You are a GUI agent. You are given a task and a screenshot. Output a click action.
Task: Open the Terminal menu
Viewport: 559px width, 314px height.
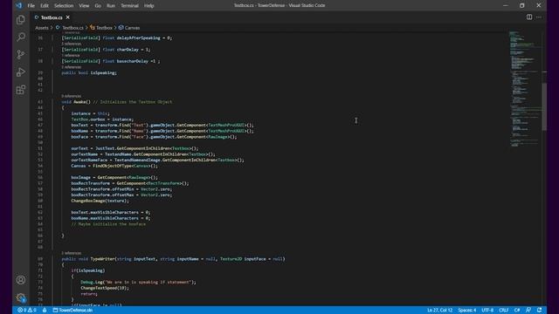coord(129,6)
